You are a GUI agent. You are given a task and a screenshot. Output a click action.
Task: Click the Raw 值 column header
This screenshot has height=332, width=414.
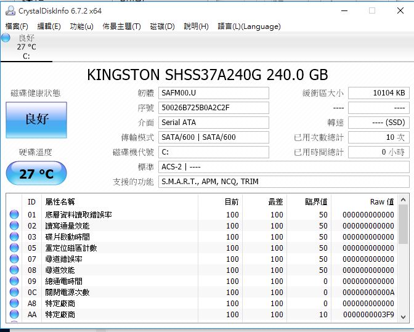[364, 202]
